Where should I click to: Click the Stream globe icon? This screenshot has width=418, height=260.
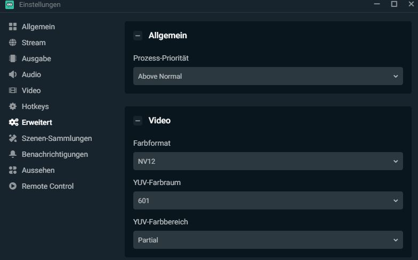click(13, 43)
